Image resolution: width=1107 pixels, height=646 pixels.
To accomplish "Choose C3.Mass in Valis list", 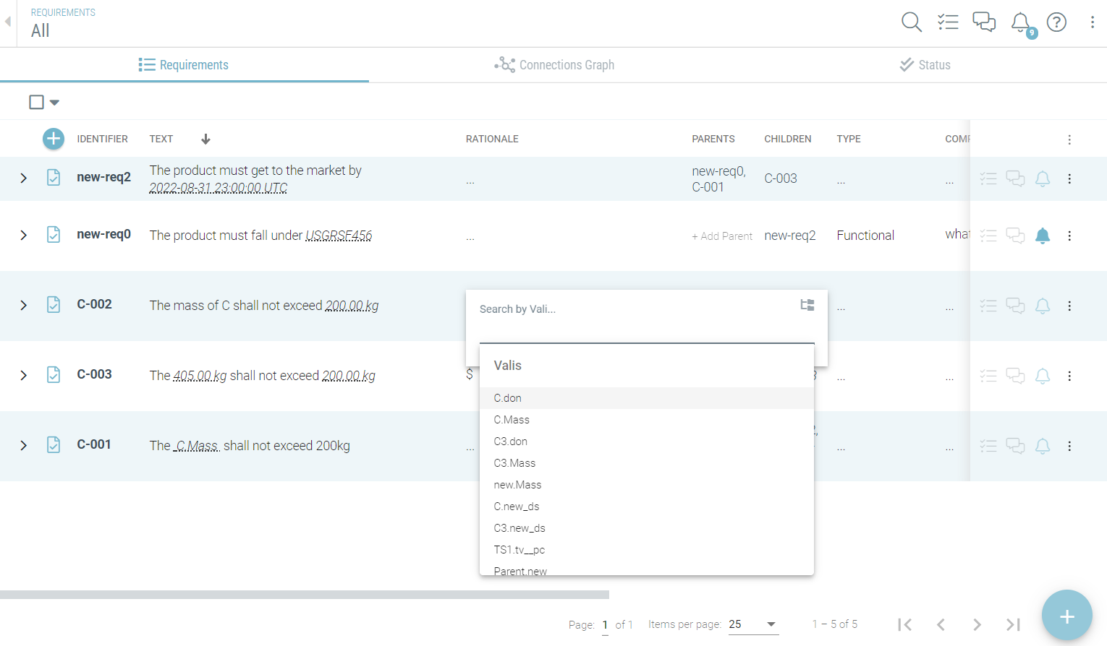I will (x=647, y=463).
